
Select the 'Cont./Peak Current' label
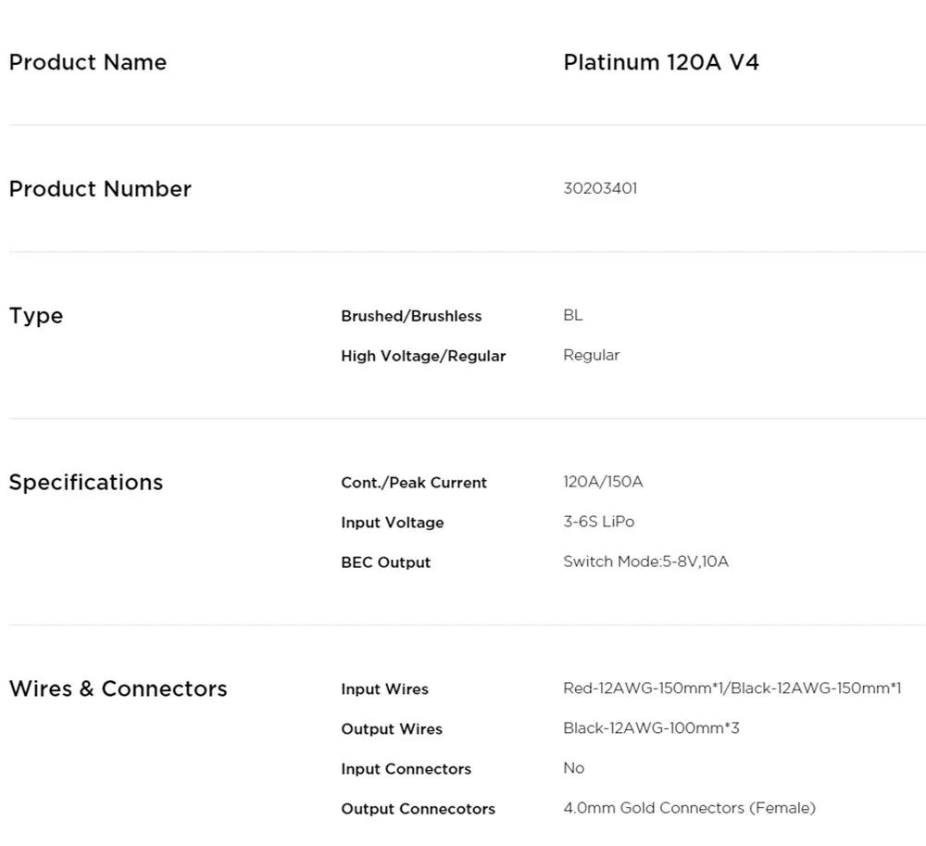(x=414, y=483)
